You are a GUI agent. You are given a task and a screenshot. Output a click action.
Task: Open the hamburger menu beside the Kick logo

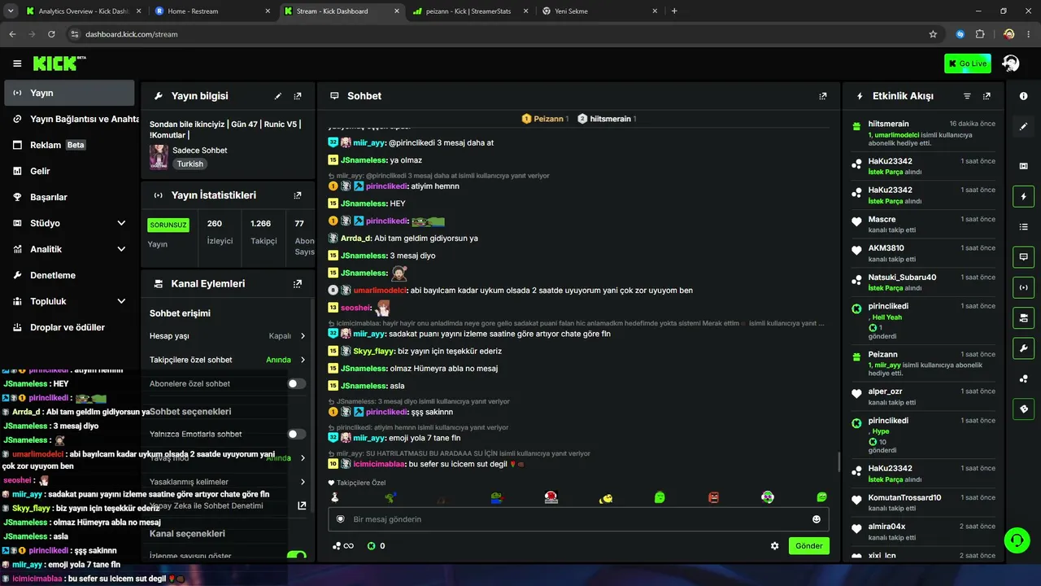click(17, 63)
